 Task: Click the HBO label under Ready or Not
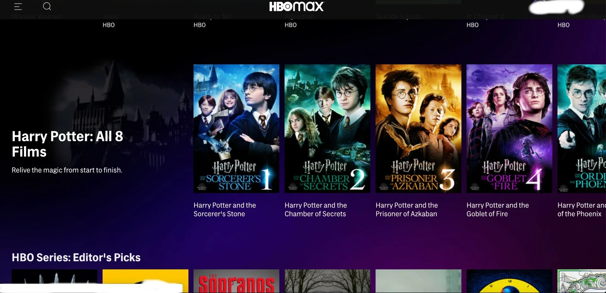tap(199, 25)
